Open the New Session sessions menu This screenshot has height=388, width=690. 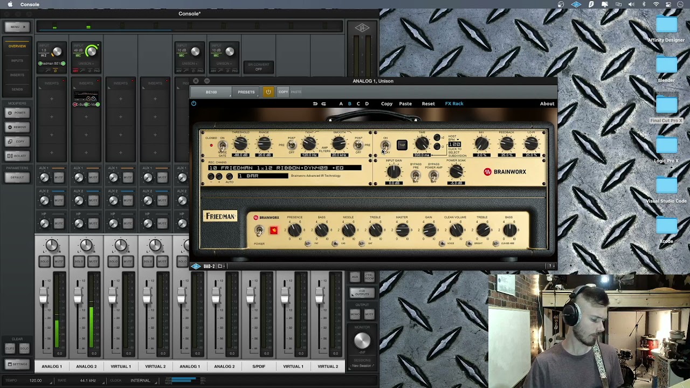pyautogui.click(x=362, y=366)
